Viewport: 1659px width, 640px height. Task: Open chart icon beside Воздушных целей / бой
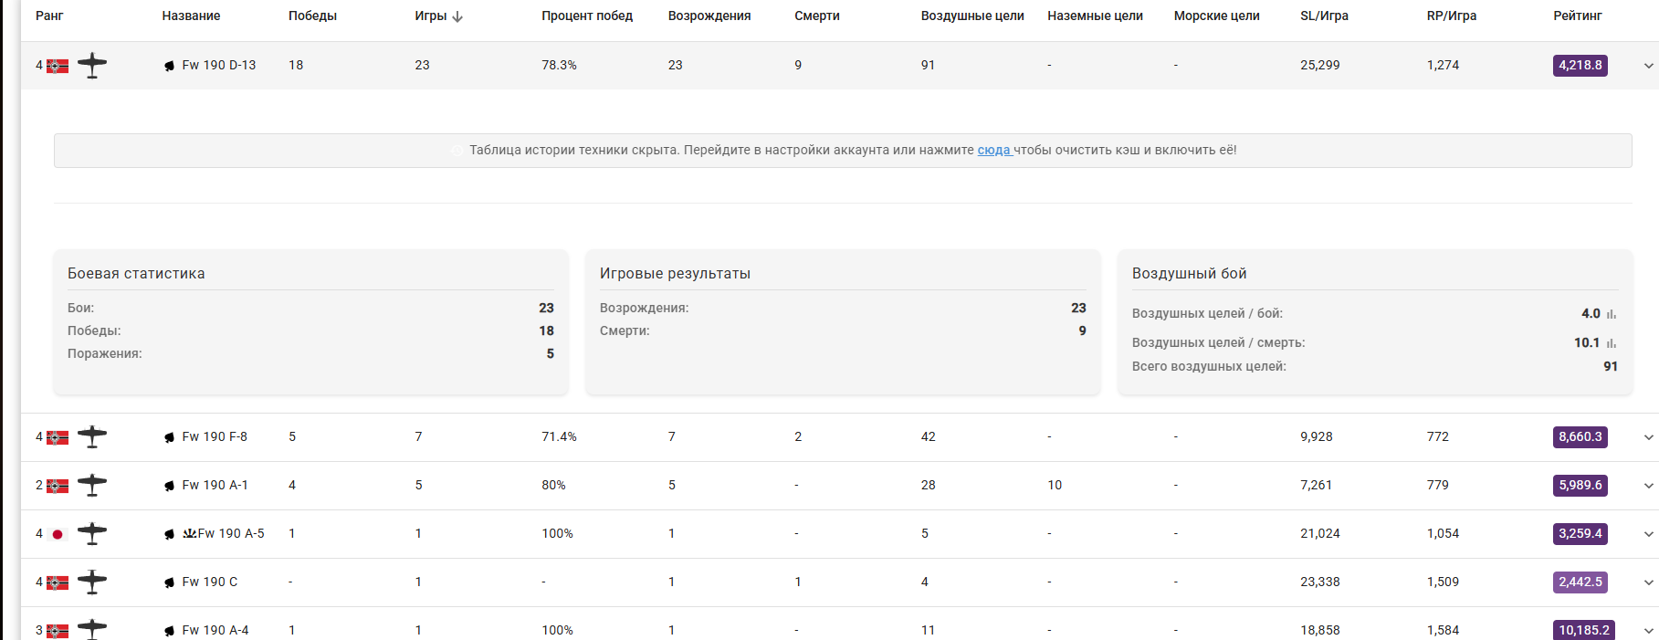[x=1612, y=314]
